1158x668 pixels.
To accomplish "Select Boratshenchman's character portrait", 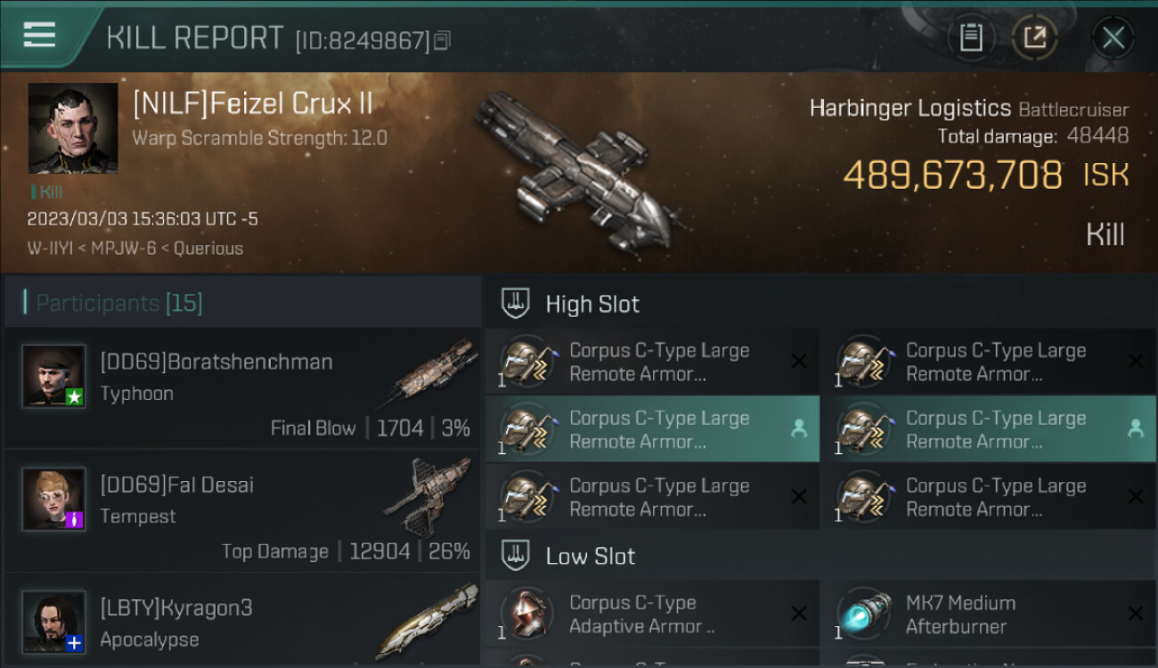I will tap(54, 376).
